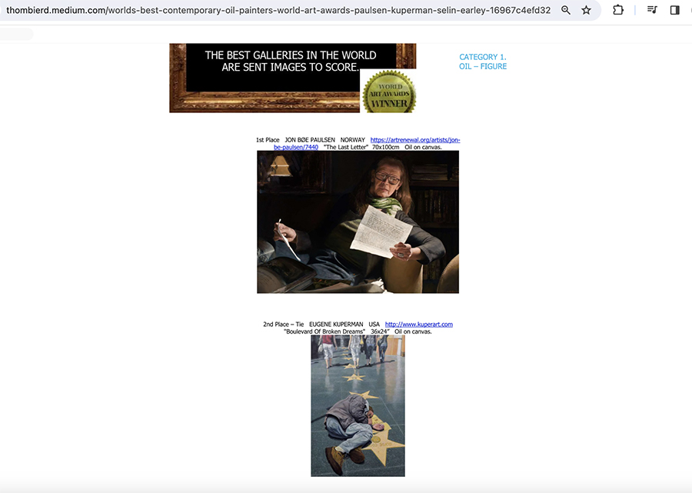This screenshot has height=493, width=692.
Task: Click the zoom magnifier icon in address bar
Action: point(565,10)
